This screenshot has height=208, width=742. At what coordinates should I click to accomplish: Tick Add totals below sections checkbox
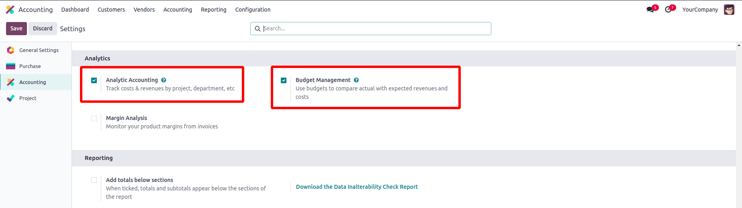(x=94, y=180)
